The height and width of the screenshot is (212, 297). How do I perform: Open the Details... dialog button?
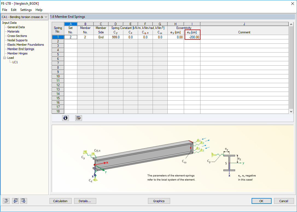click(85, 201)
